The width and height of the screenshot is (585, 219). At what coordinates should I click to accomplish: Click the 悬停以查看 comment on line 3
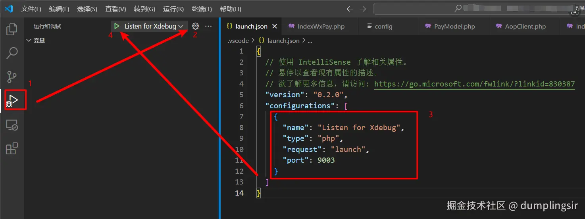[321, 73]
